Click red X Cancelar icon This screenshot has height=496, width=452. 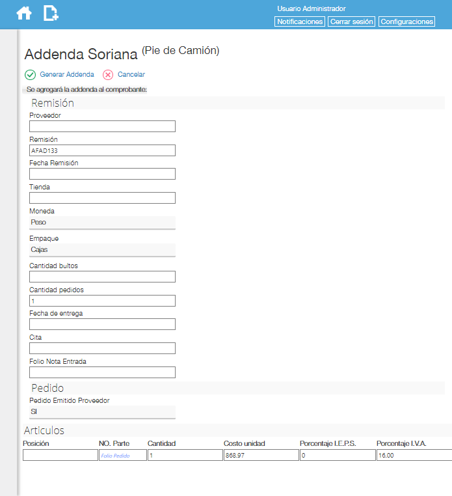tap(108, 75)
